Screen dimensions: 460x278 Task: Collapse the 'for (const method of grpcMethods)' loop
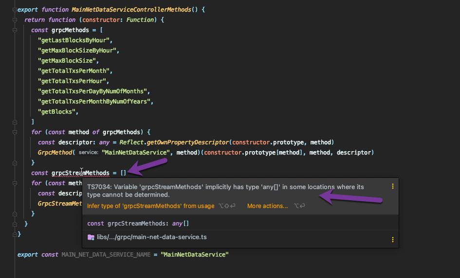pos(15,132)
